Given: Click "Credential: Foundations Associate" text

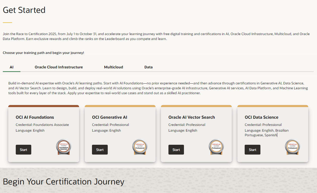Looking at the screenshot, I should pos(42,125).
